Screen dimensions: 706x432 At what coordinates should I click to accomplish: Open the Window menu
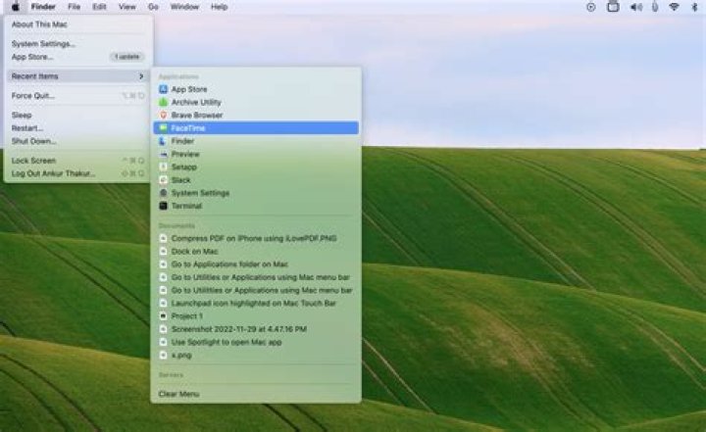[x=184, y=7]
